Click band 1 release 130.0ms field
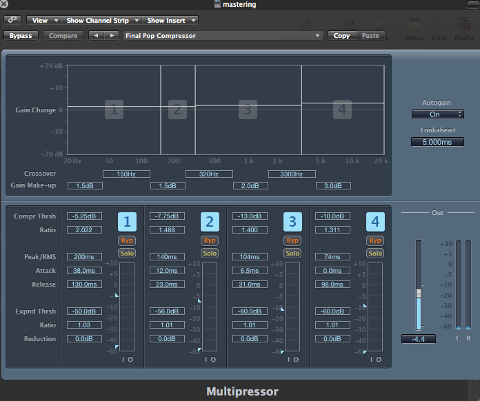 [x=84, y=284]
